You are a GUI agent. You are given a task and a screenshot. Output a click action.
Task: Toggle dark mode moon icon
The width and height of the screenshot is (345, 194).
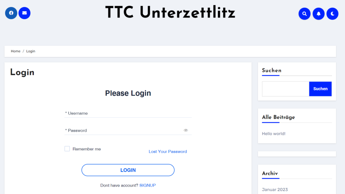click(332, 14)
